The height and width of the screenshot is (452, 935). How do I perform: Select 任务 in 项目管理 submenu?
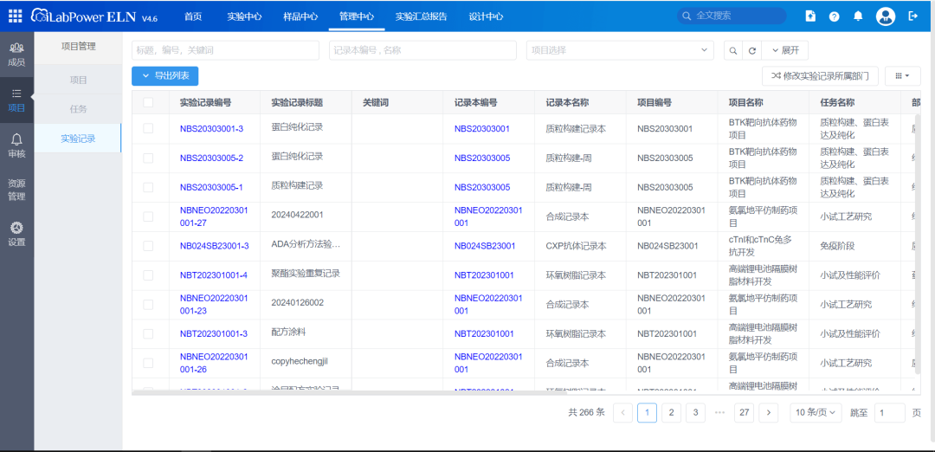(x=78, y=109)
